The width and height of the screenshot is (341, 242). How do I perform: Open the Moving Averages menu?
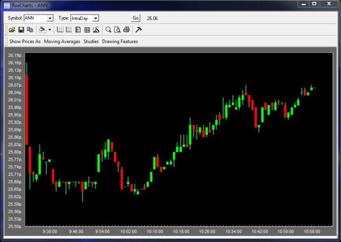pos(62,42)
